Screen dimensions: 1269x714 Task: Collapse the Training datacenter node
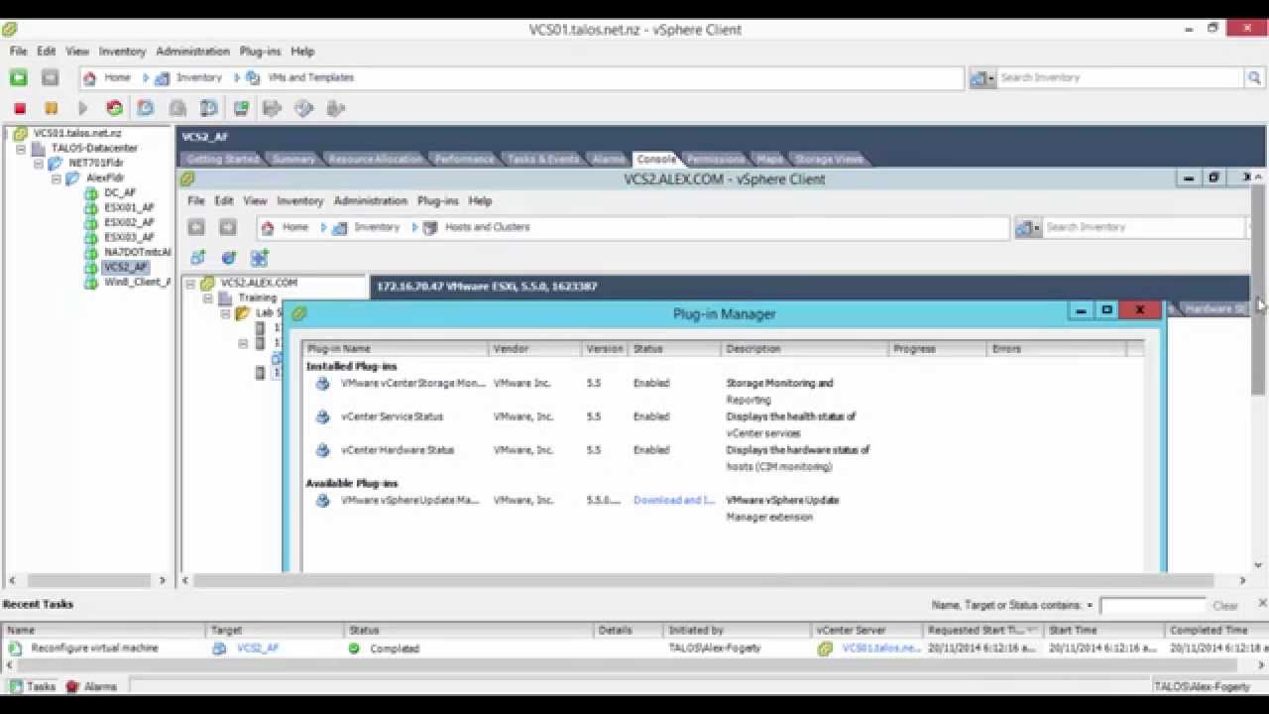[x=208, y=298]
